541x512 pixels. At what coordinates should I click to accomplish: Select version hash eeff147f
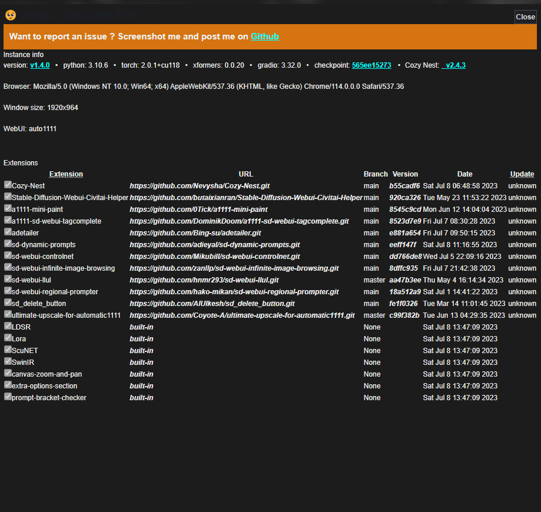tap(403, 245)
